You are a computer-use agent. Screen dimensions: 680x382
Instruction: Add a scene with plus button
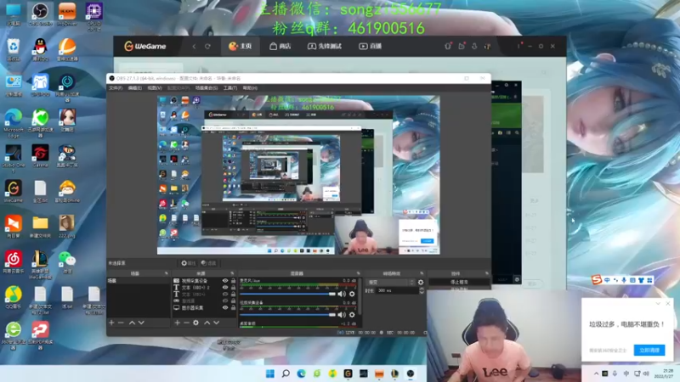click(111, 323)
